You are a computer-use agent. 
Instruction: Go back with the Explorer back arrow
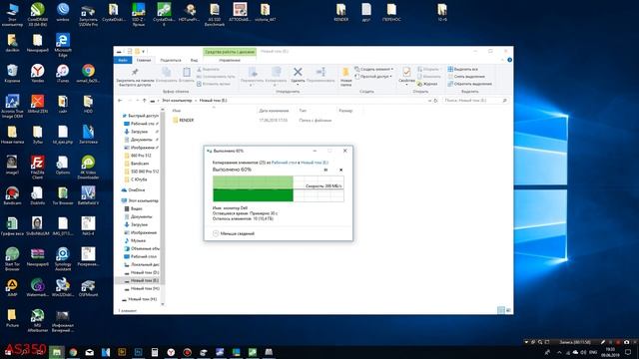tap(120, 100)
